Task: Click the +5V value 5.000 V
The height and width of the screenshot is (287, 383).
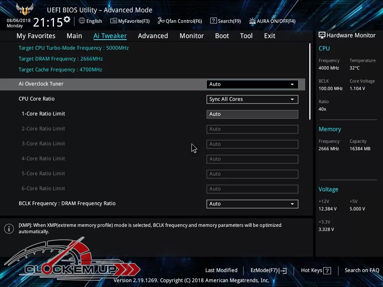Action: (x=357, y=209)
